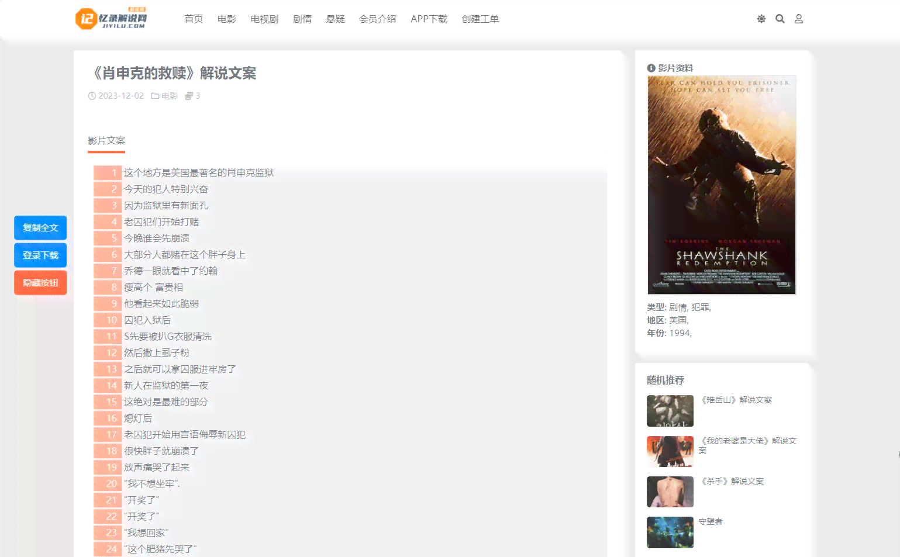Click the 隐藏按钮 button
Viewport: 900px width, 557px height.
(40, 283)
